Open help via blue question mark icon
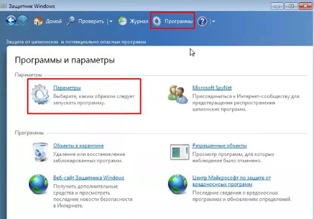This screenshot has width=314, height=219. 202,21
